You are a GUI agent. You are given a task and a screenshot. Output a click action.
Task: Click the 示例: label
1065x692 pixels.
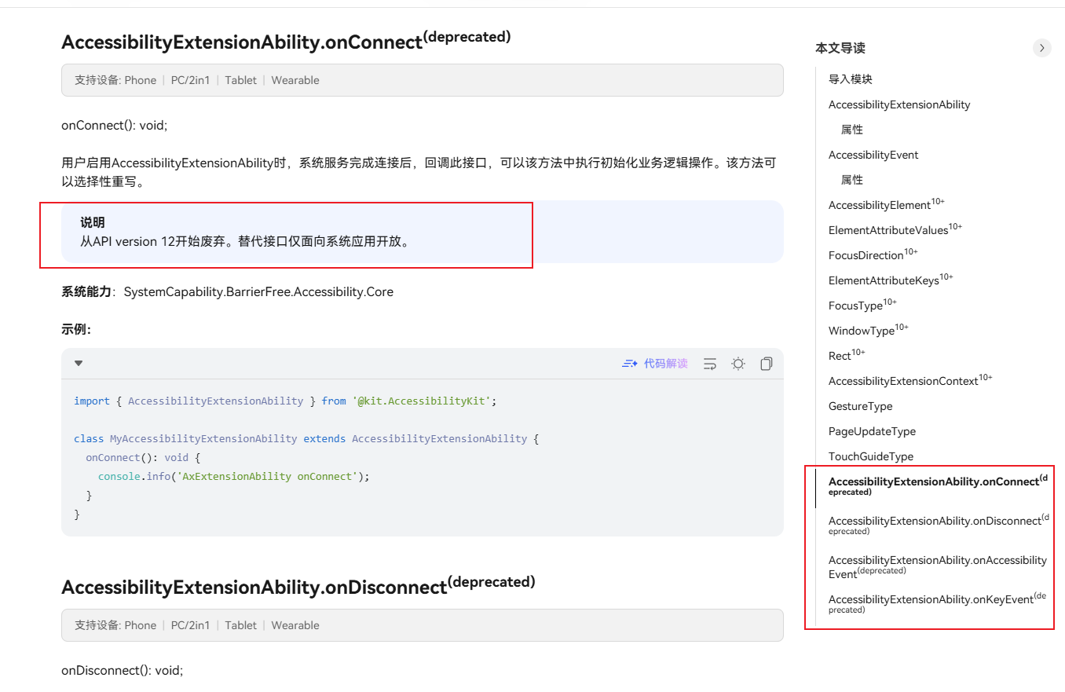point(76,330)
